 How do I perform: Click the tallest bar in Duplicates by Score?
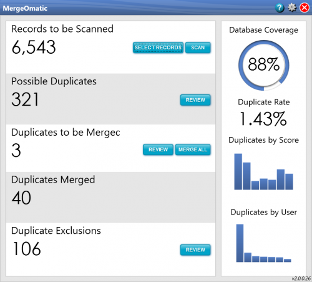coord(238,171)
